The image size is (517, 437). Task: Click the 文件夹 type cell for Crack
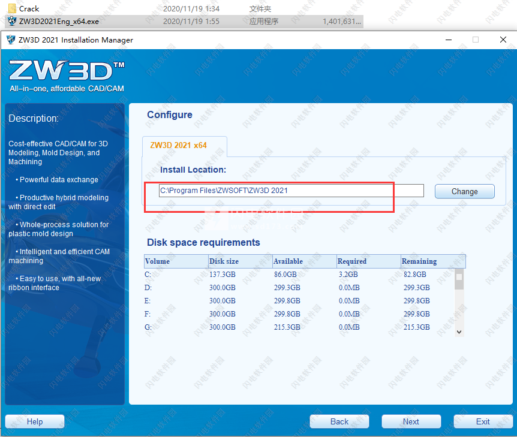260,8
